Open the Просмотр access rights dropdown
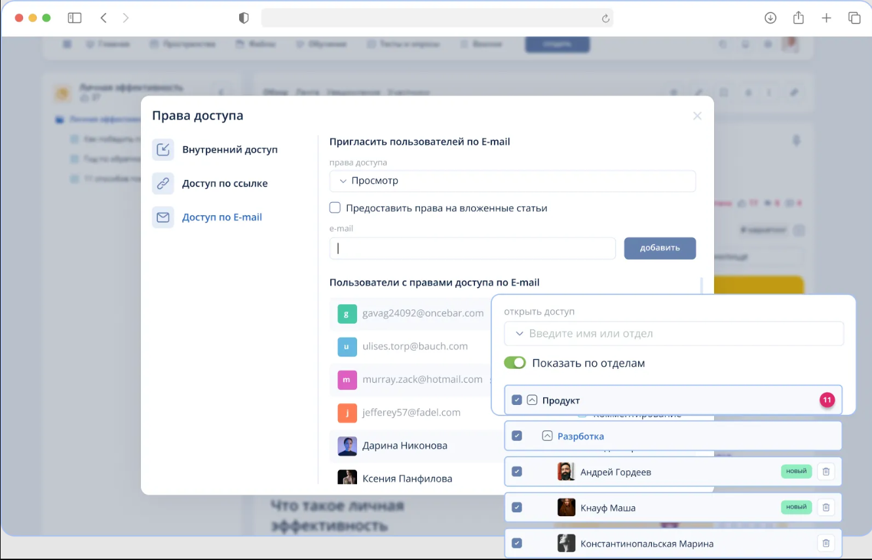Viewport: 872px width, 560px height. point(512,181)
